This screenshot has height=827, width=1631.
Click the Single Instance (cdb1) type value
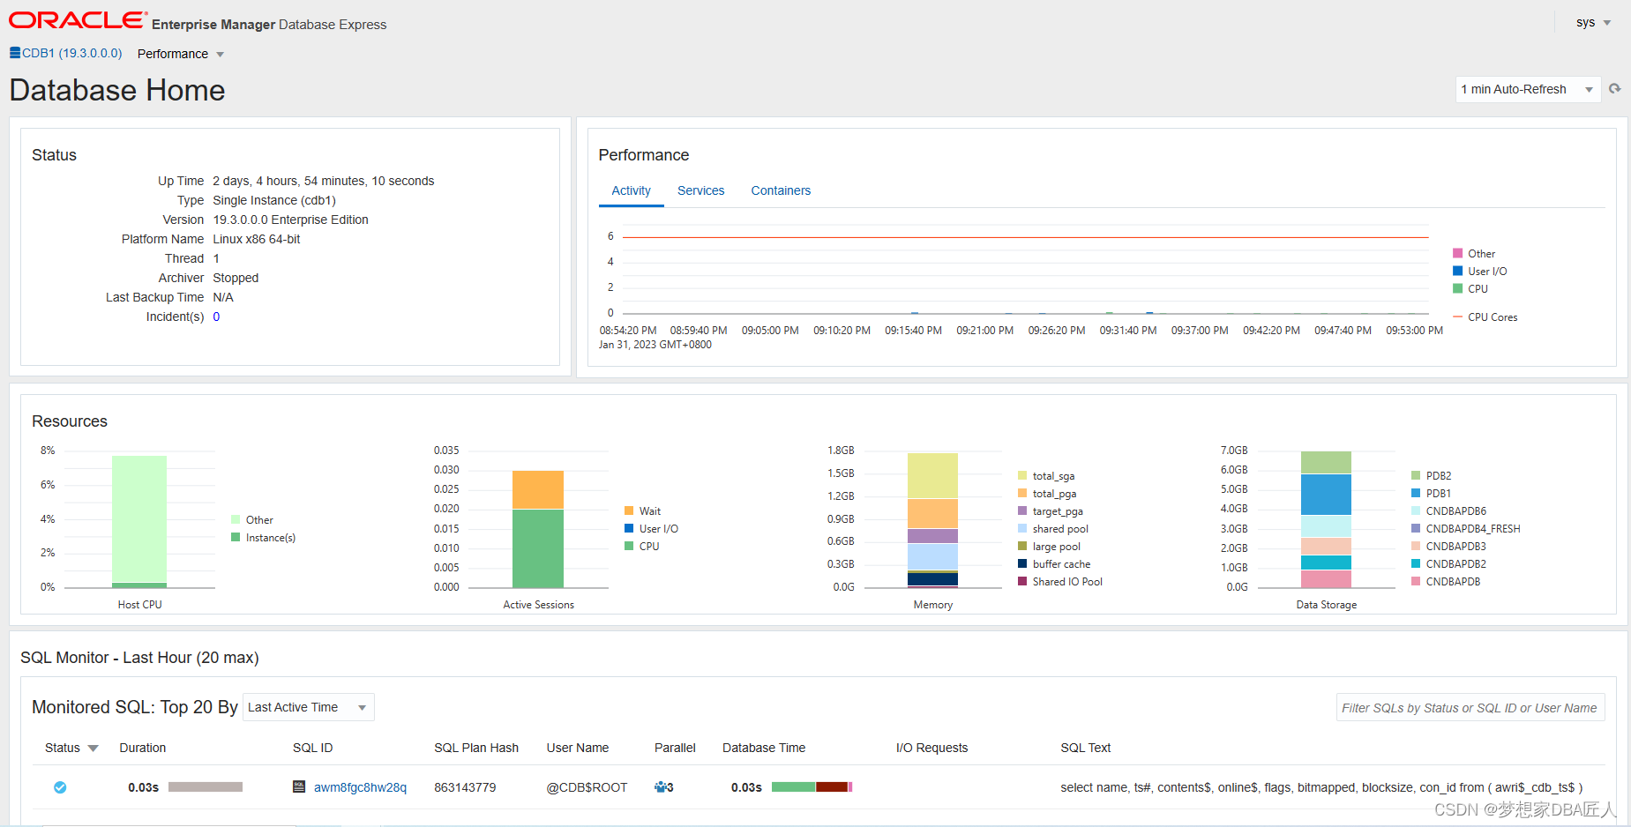click(274, 200)
